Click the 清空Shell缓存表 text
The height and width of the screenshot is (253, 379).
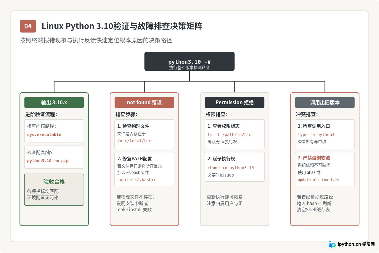pyautogui.click(x=313, y=209)
